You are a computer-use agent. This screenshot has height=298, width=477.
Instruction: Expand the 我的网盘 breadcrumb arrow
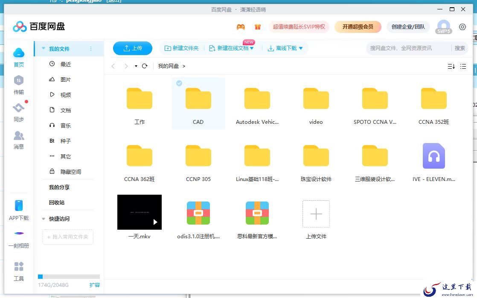184,66
